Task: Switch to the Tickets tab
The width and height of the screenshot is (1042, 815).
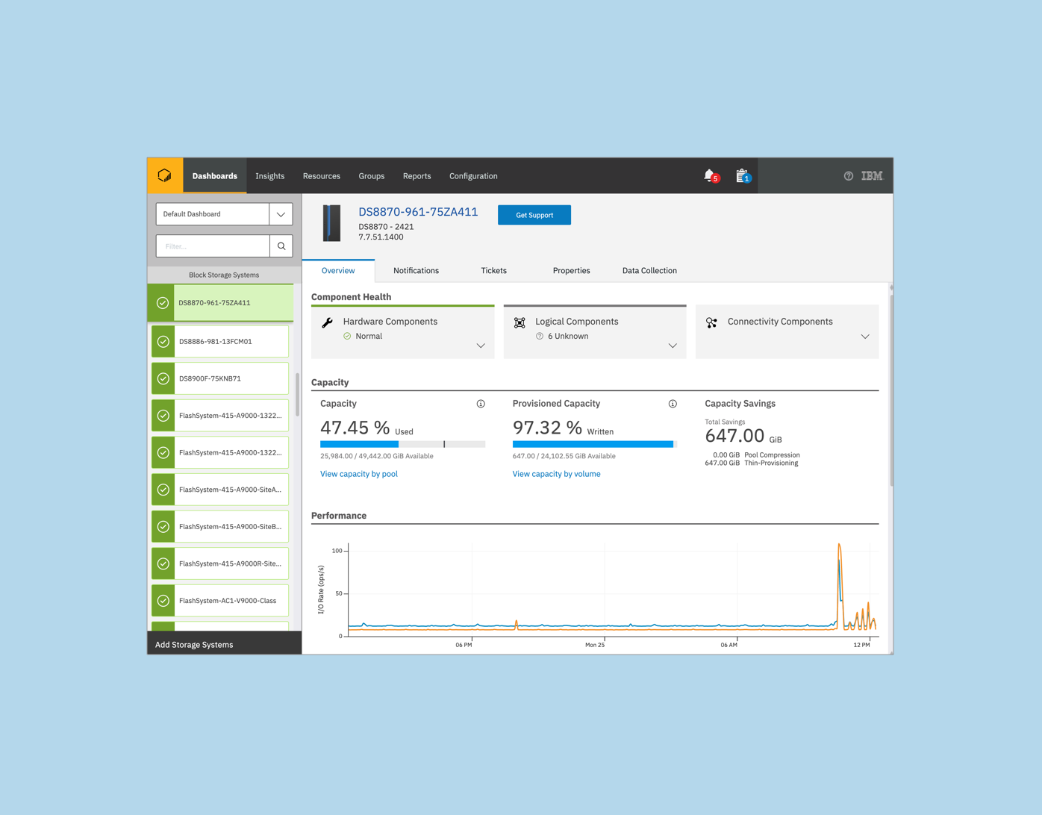Action: [x=494, y=271]
